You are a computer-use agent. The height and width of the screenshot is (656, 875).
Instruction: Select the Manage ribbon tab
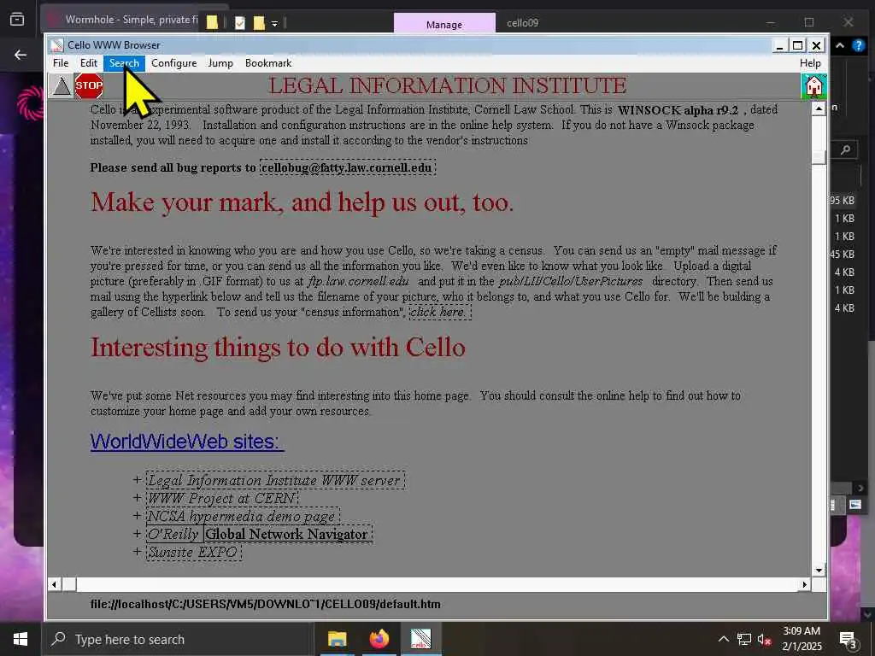point(444,24)
